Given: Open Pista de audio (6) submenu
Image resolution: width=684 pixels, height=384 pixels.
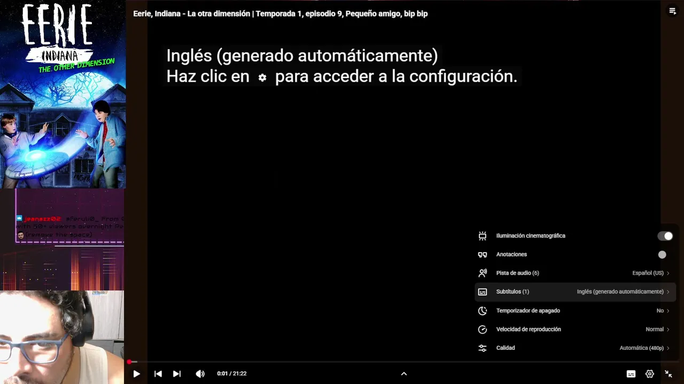Looking at the screenshot, I should [574, 273].
